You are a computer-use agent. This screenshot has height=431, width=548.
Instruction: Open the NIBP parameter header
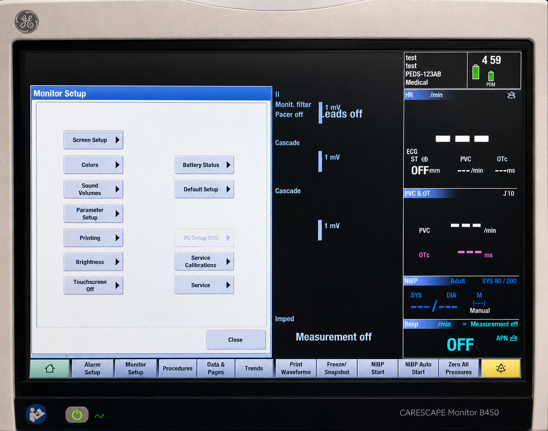click(x=461, y=281)
